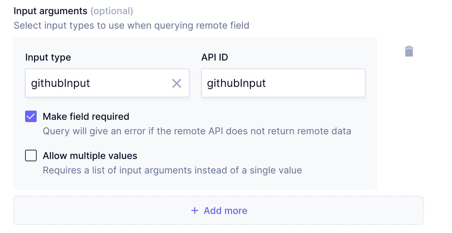Click the '(optional)' hint next to heading
This screenshot has width=452, height=233.
click(112, 11)
